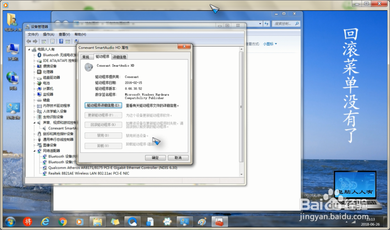The width and height of the screenshot is (390, 230).
Task: Open the 文件(F) menu
Action: point(33,34)
